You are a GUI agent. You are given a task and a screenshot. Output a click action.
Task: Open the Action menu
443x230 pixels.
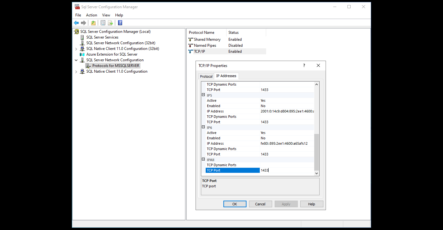click(x=91, y=15)
